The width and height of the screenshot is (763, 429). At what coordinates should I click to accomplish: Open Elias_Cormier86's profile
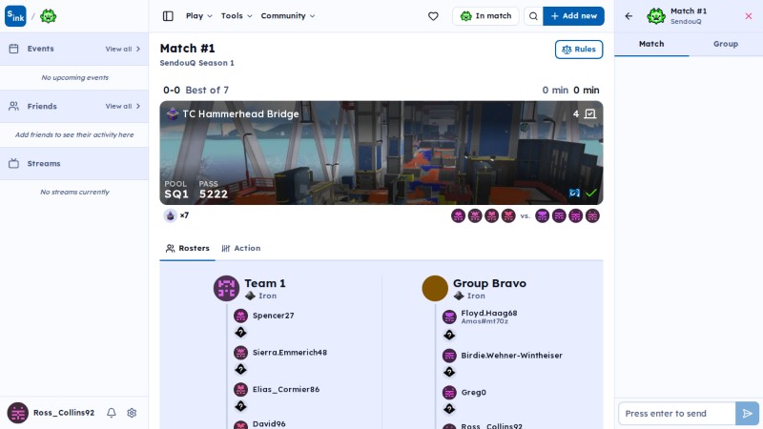pos(285,390)
